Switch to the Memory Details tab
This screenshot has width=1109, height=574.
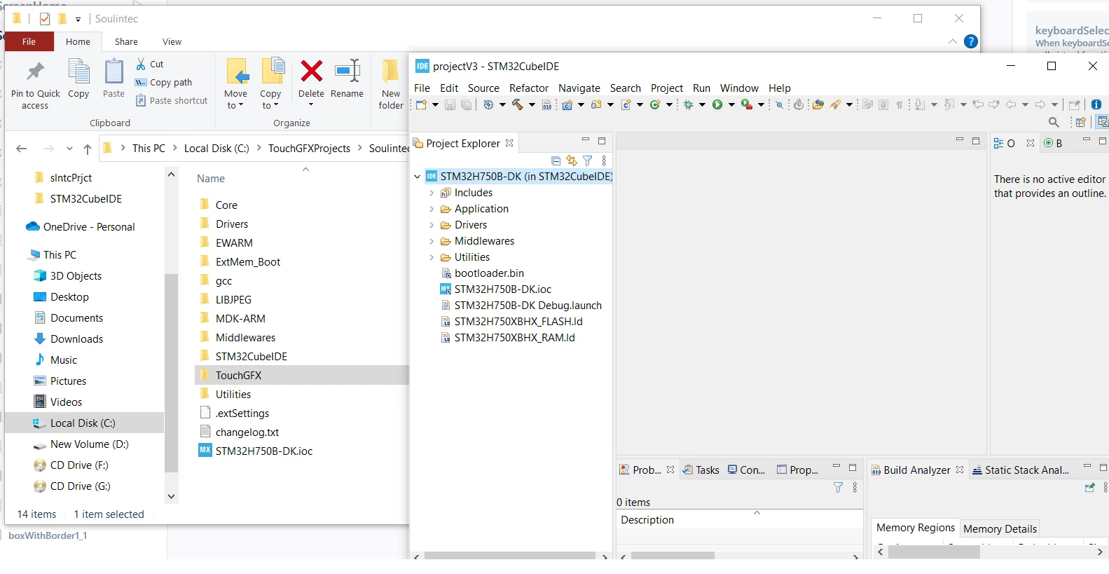coord(1000,529)
